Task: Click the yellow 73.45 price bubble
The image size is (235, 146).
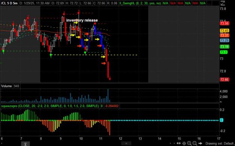Action: click(x=224, y=31)
